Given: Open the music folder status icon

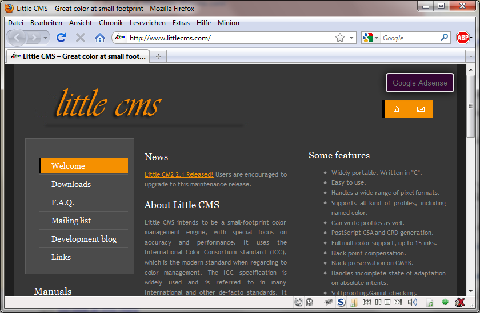Looking at the screenshot, I should [354, 302].
